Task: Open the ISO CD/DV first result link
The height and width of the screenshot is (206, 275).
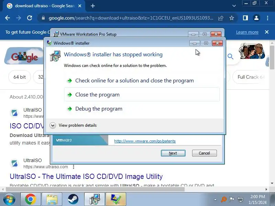Action: pyautogui.click(x=27, y=126)
